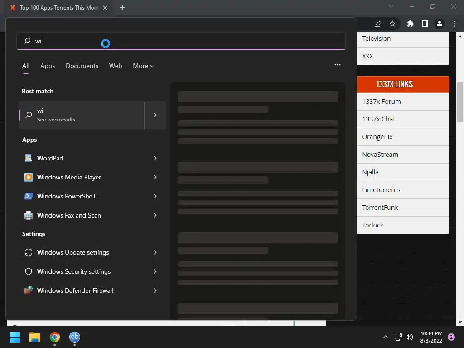The height and width of the screenshot is (348, 464).
Task: Expand Windows PowerShell chevron
Action: [155, 196]
